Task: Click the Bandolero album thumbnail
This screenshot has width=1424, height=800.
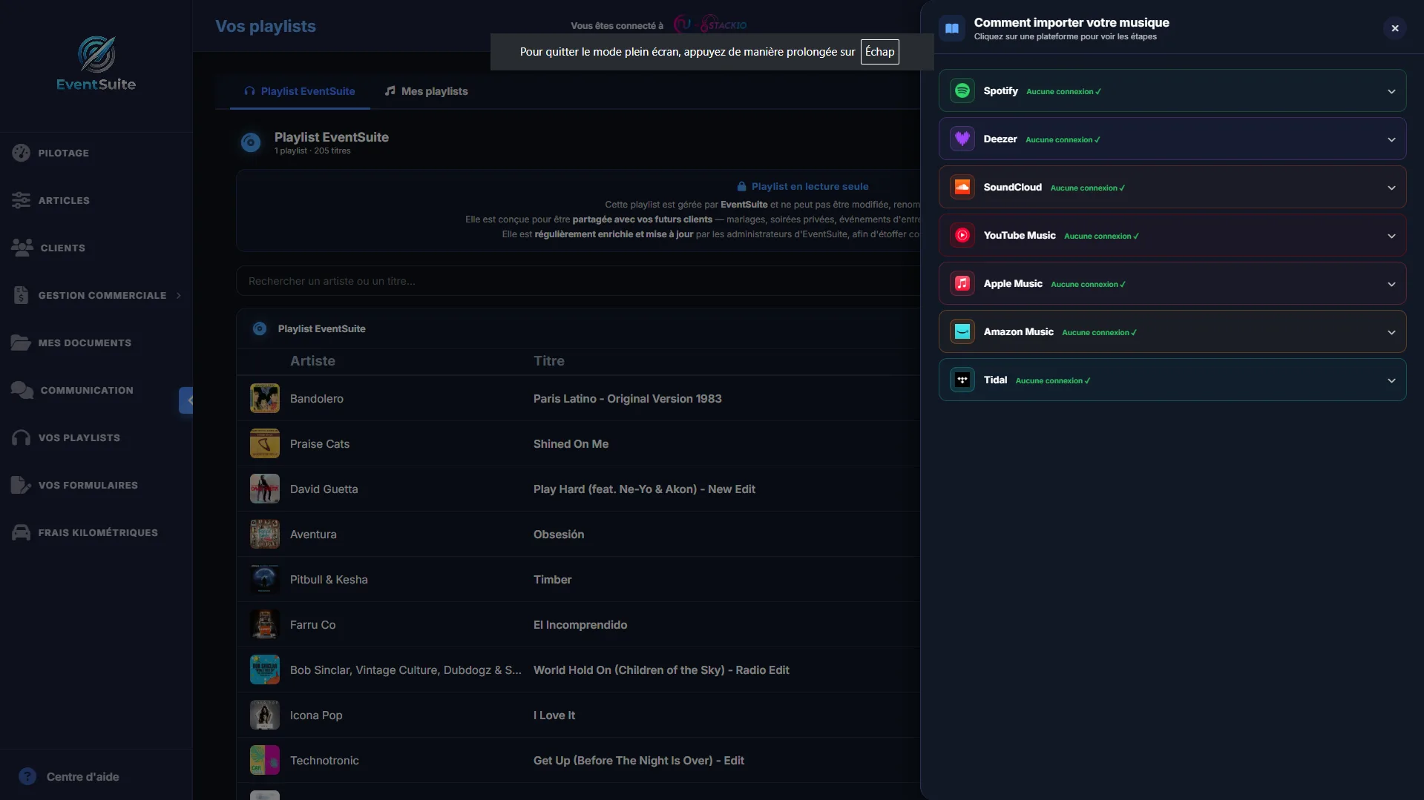Action: click(265, 398)
